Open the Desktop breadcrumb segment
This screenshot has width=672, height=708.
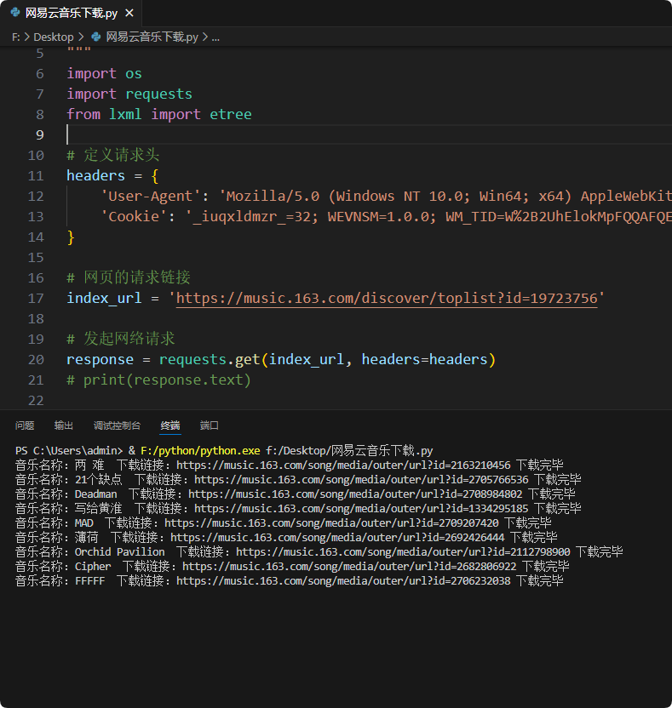pos(54,37)
